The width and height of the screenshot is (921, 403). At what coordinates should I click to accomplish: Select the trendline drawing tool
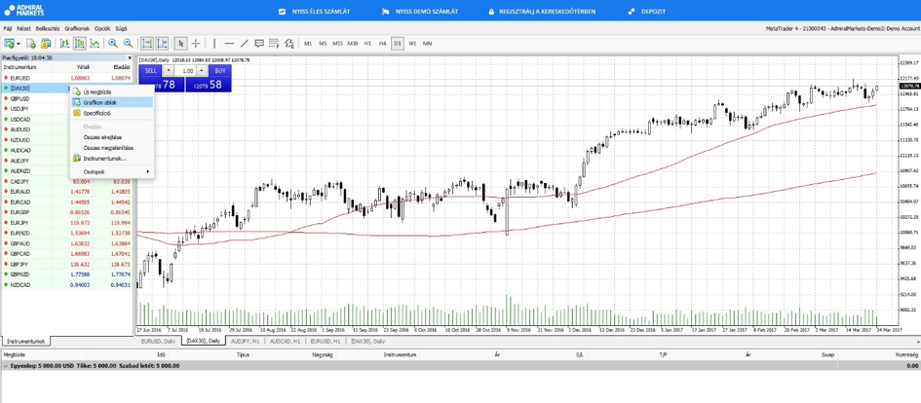(x=244, y=44)
